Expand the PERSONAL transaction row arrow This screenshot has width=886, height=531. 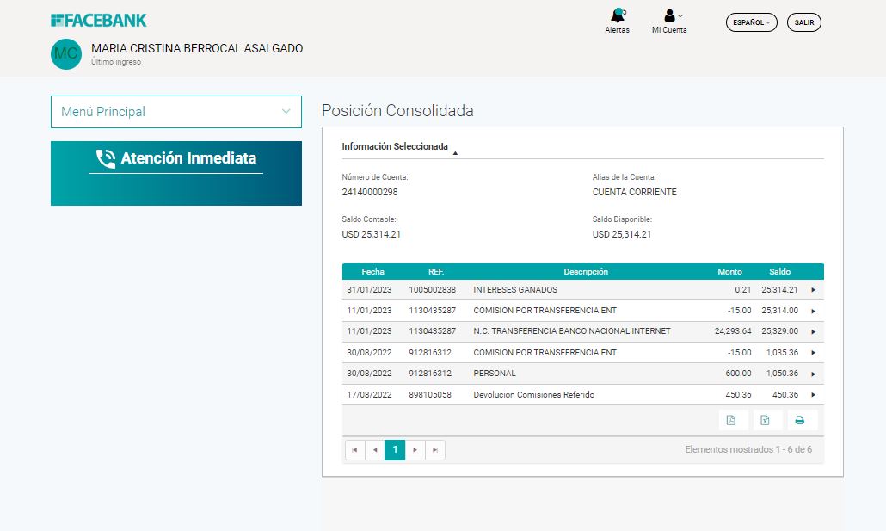click(813, 374)
